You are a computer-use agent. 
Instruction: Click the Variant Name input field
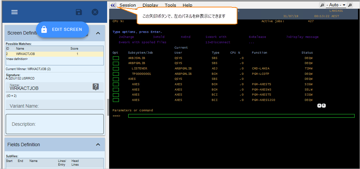pyautogui.click(x=55, y=106)
